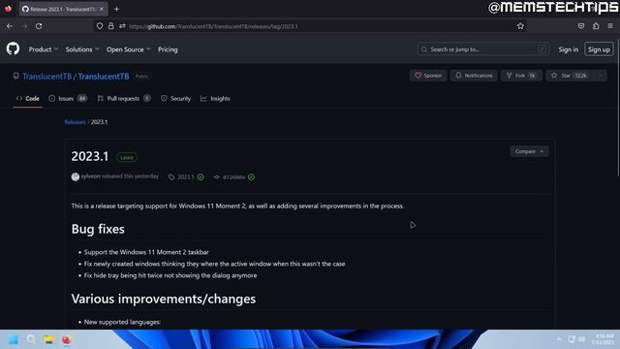Bookmark this page with star icon
The image size is (620, 349).
520,26
